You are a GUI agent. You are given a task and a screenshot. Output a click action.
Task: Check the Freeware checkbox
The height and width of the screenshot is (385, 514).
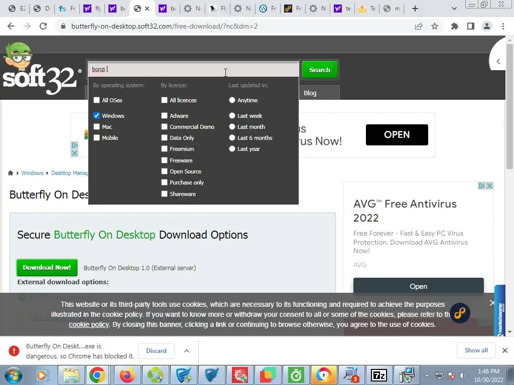coord(165,160)
